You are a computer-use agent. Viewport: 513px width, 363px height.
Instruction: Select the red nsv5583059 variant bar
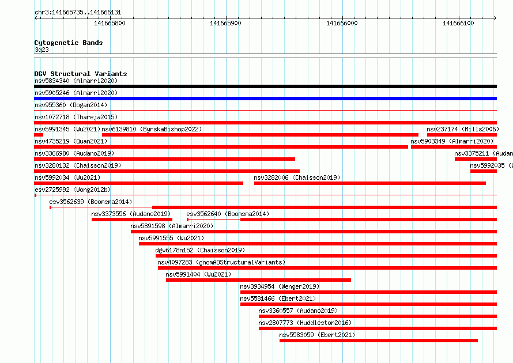click(x=379, y=341)
